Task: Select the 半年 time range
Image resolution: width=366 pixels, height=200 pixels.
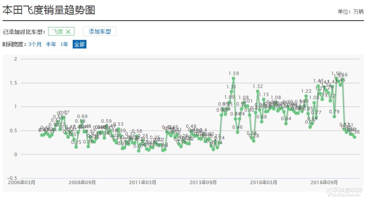Action: pyautogui.click(x=51, y=44)
